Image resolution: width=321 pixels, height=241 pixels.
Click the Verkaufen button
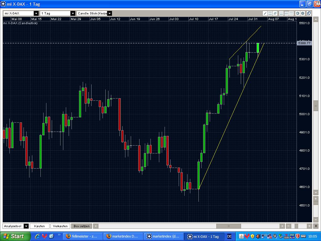coord(60,226)
